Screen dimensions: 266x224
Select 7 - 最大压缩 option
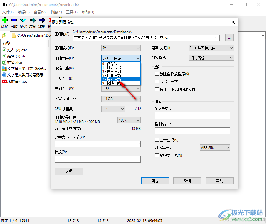121,79
